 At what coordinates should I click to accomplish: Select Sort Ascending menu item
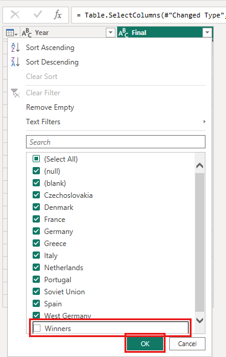pyautogui.click(x=50, y=48)
